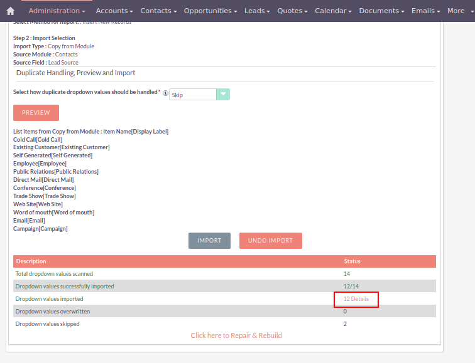Image resolution: width=475 pixels, height=363 pixels.
Task: Click the Undo Import button
Action: (x=270, y=241)
